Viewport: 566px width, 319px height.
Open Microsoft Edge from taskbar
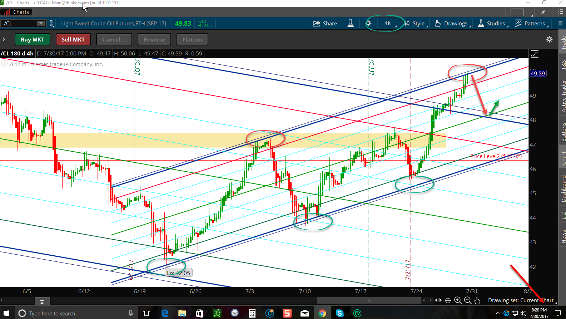coord(165,313)
